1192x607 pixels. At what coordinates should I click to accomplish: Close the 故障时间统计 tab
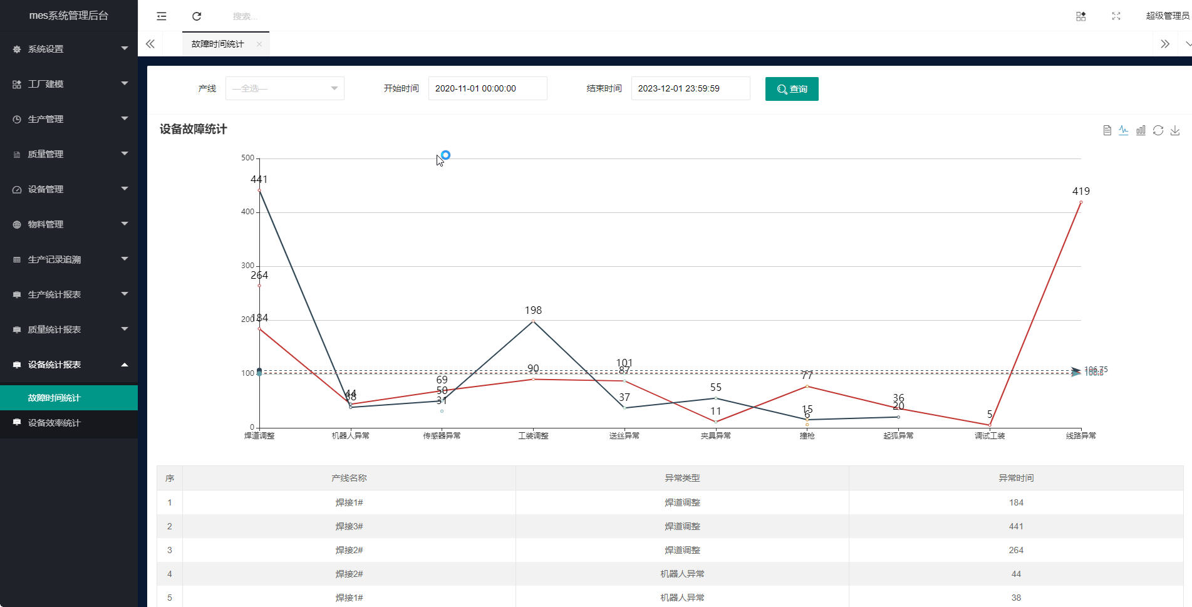point(259,44)
